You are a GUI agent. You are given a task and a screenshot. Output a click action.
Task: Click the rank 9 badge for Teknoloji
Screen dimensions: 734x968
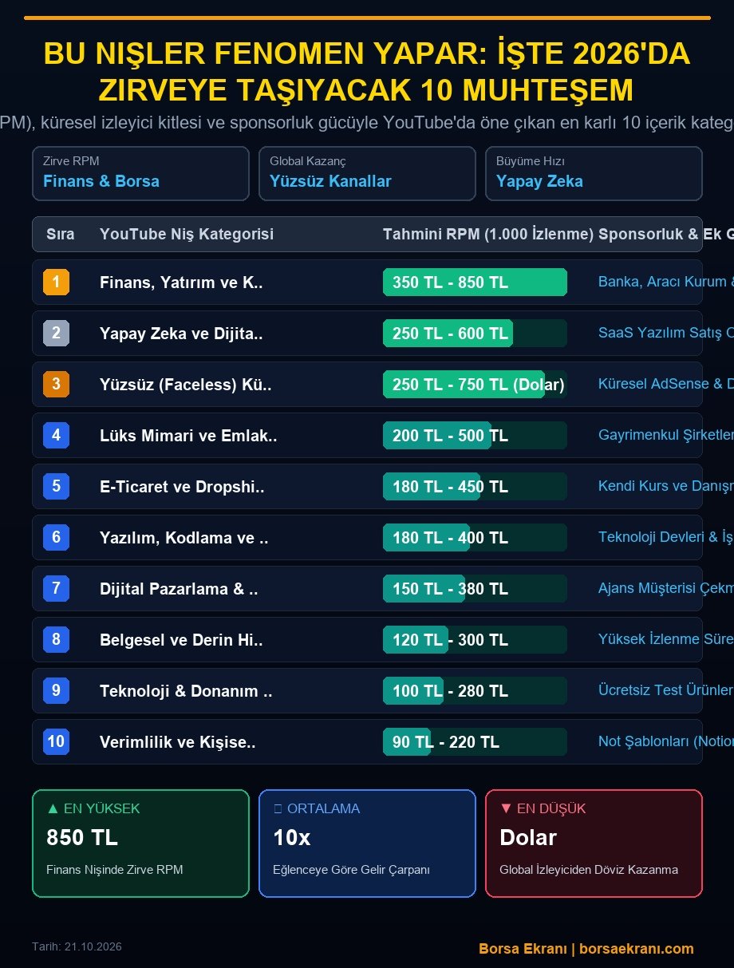tap(56, 690)
